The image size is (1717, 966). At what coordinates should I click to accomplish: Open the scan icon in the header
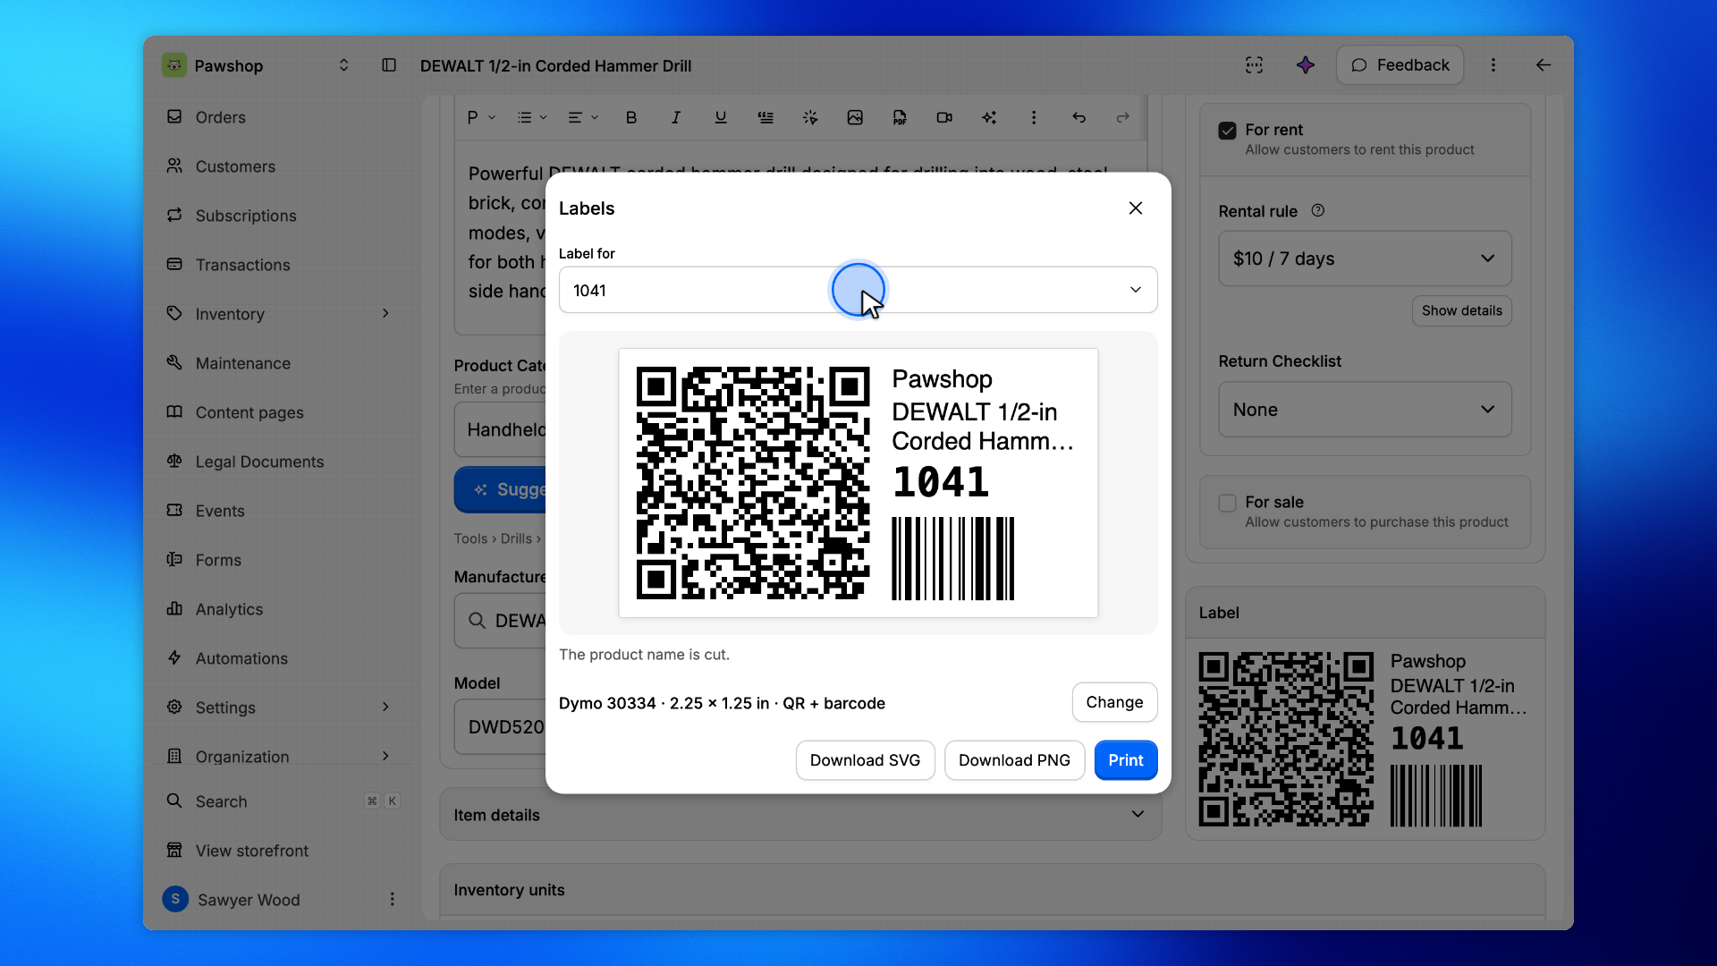click(1255, 65)
